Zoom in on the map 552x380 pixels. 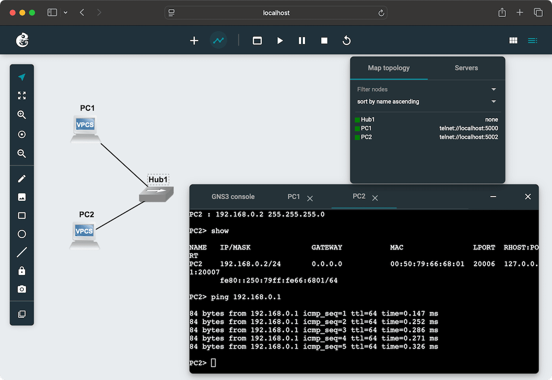(x=22, y=115)
